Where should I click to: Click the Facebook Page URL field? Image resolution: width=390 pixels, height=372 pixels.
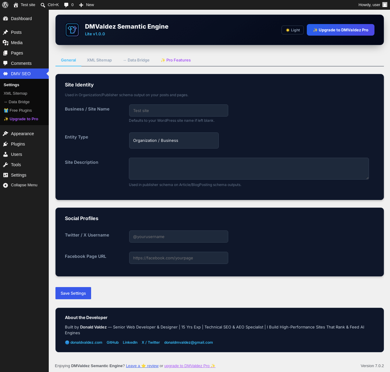coord(179,258)
